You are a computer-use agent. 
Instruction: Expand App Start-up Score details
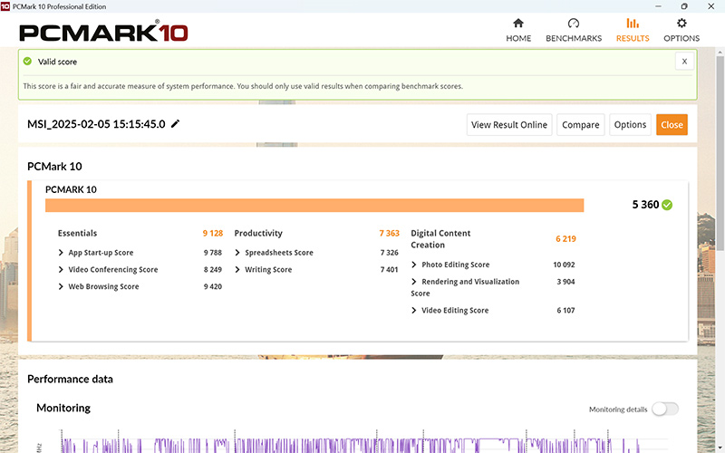[61, 253]
